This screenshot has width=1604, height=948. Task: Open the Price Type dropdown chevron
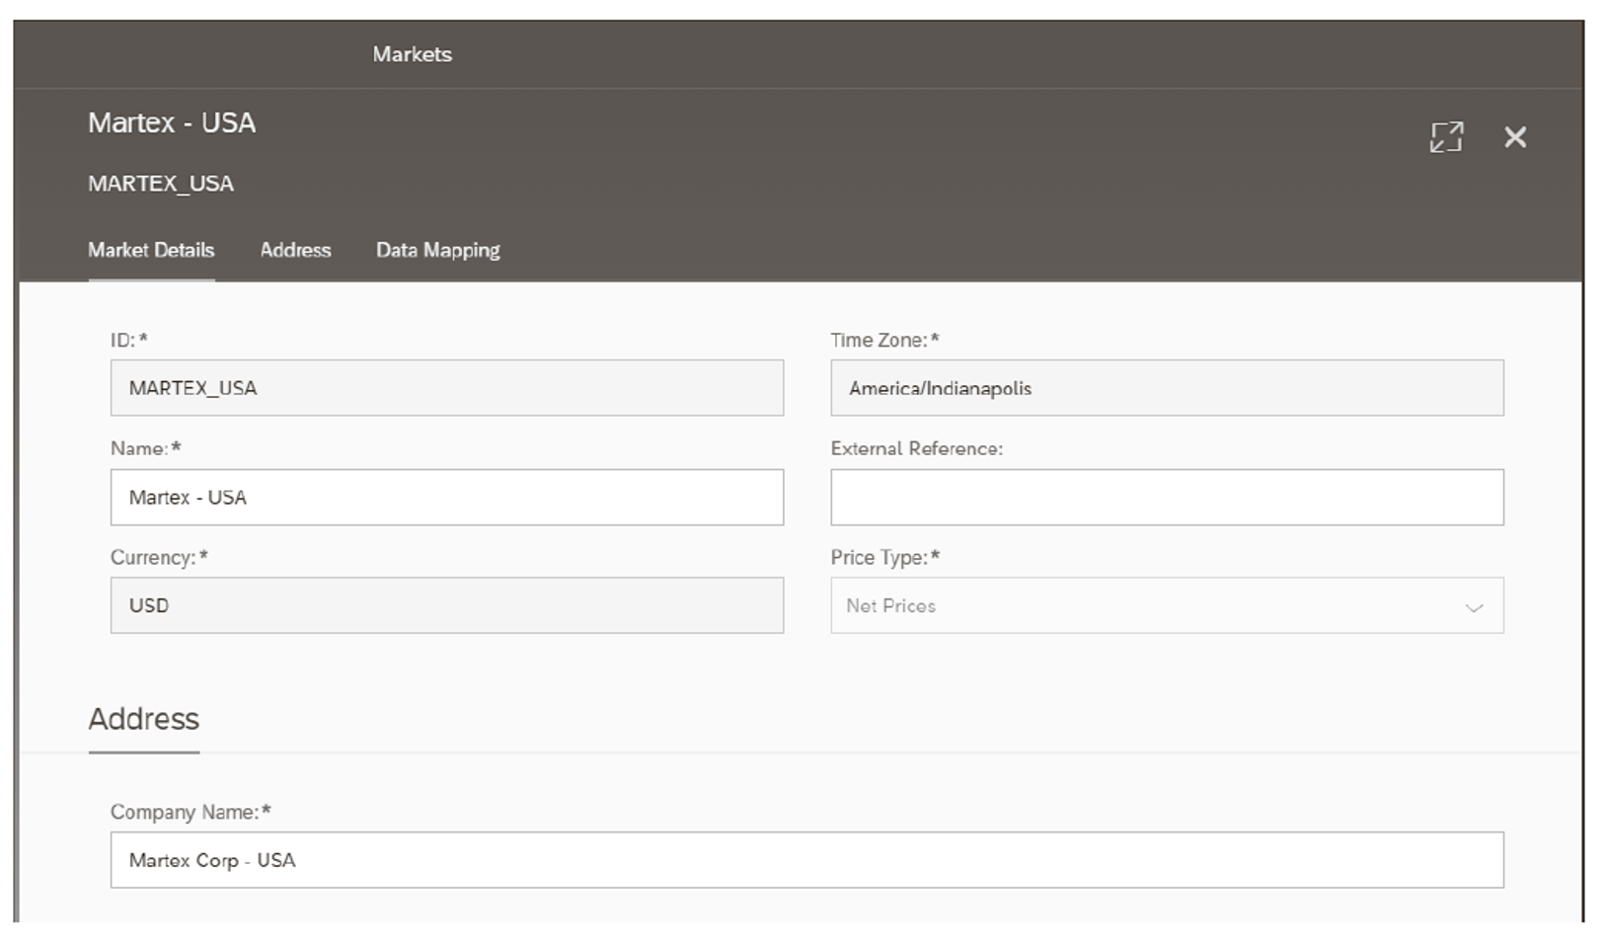point(1474,606)
